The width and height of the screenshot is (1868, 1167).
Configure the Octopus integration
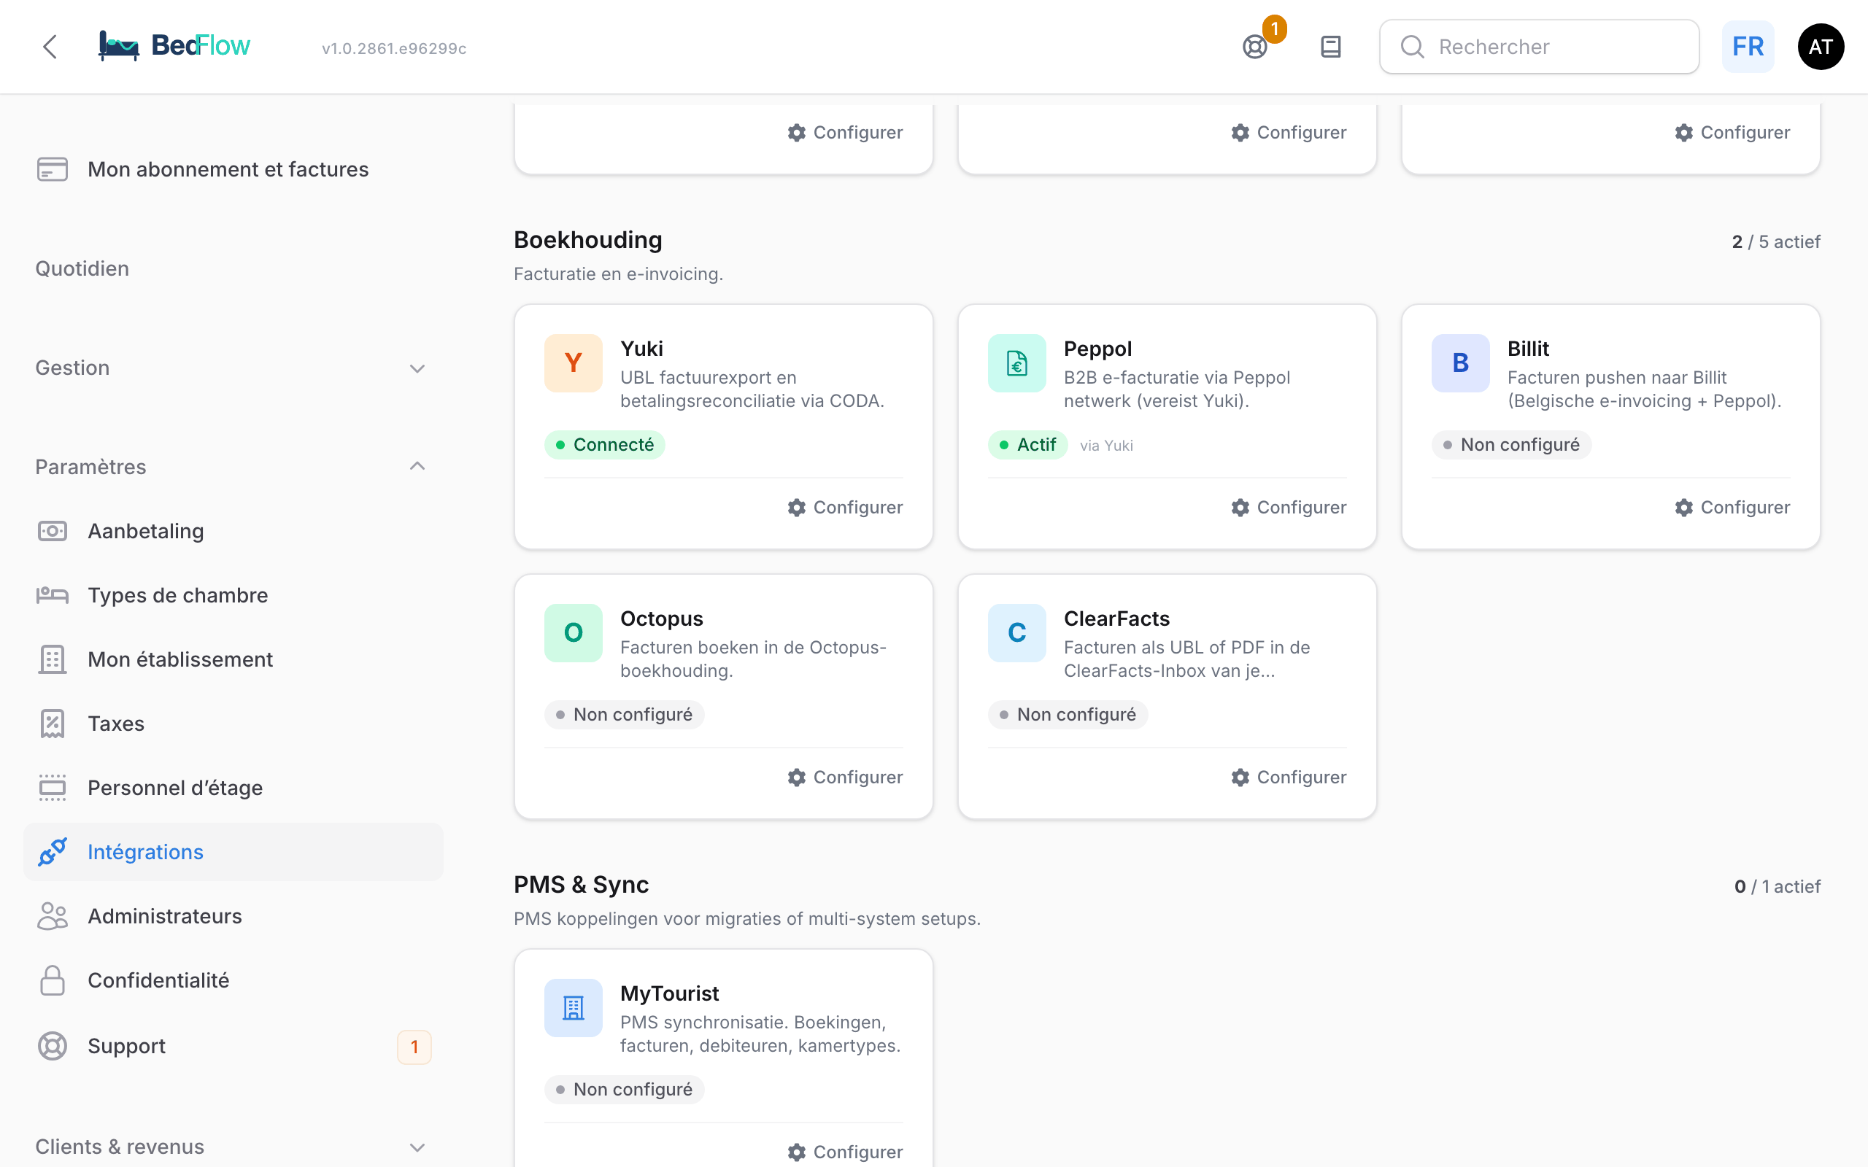(845, 778)
